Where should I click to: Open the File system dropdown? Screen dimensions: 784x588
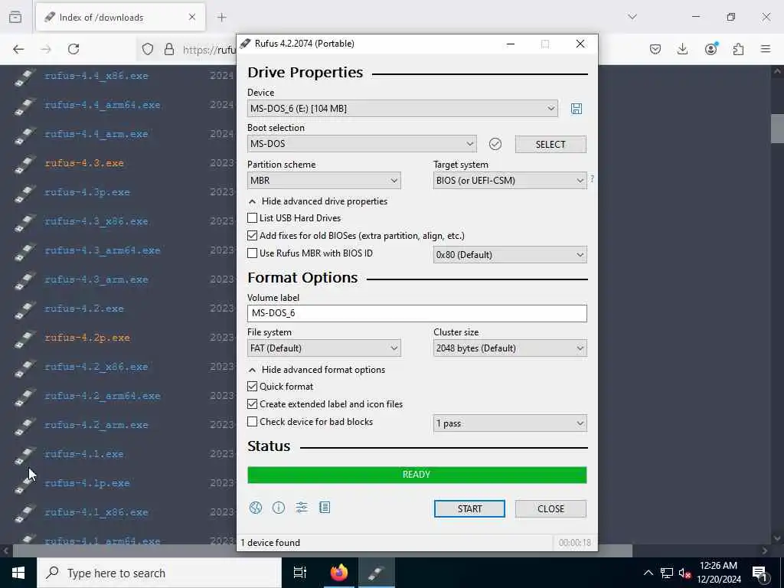point(324,348)
